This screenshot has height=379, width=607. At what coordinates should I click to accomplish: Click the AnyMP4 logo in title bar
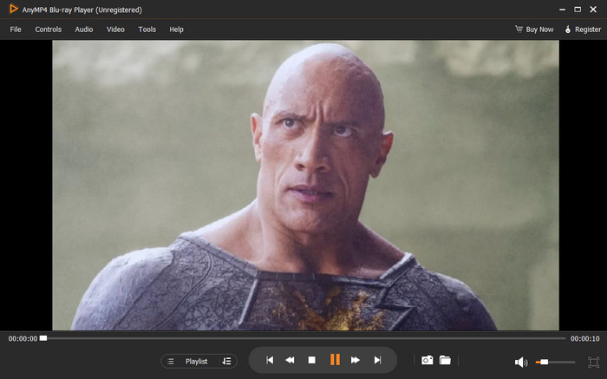pyautogui.click(x=13, y=9)
